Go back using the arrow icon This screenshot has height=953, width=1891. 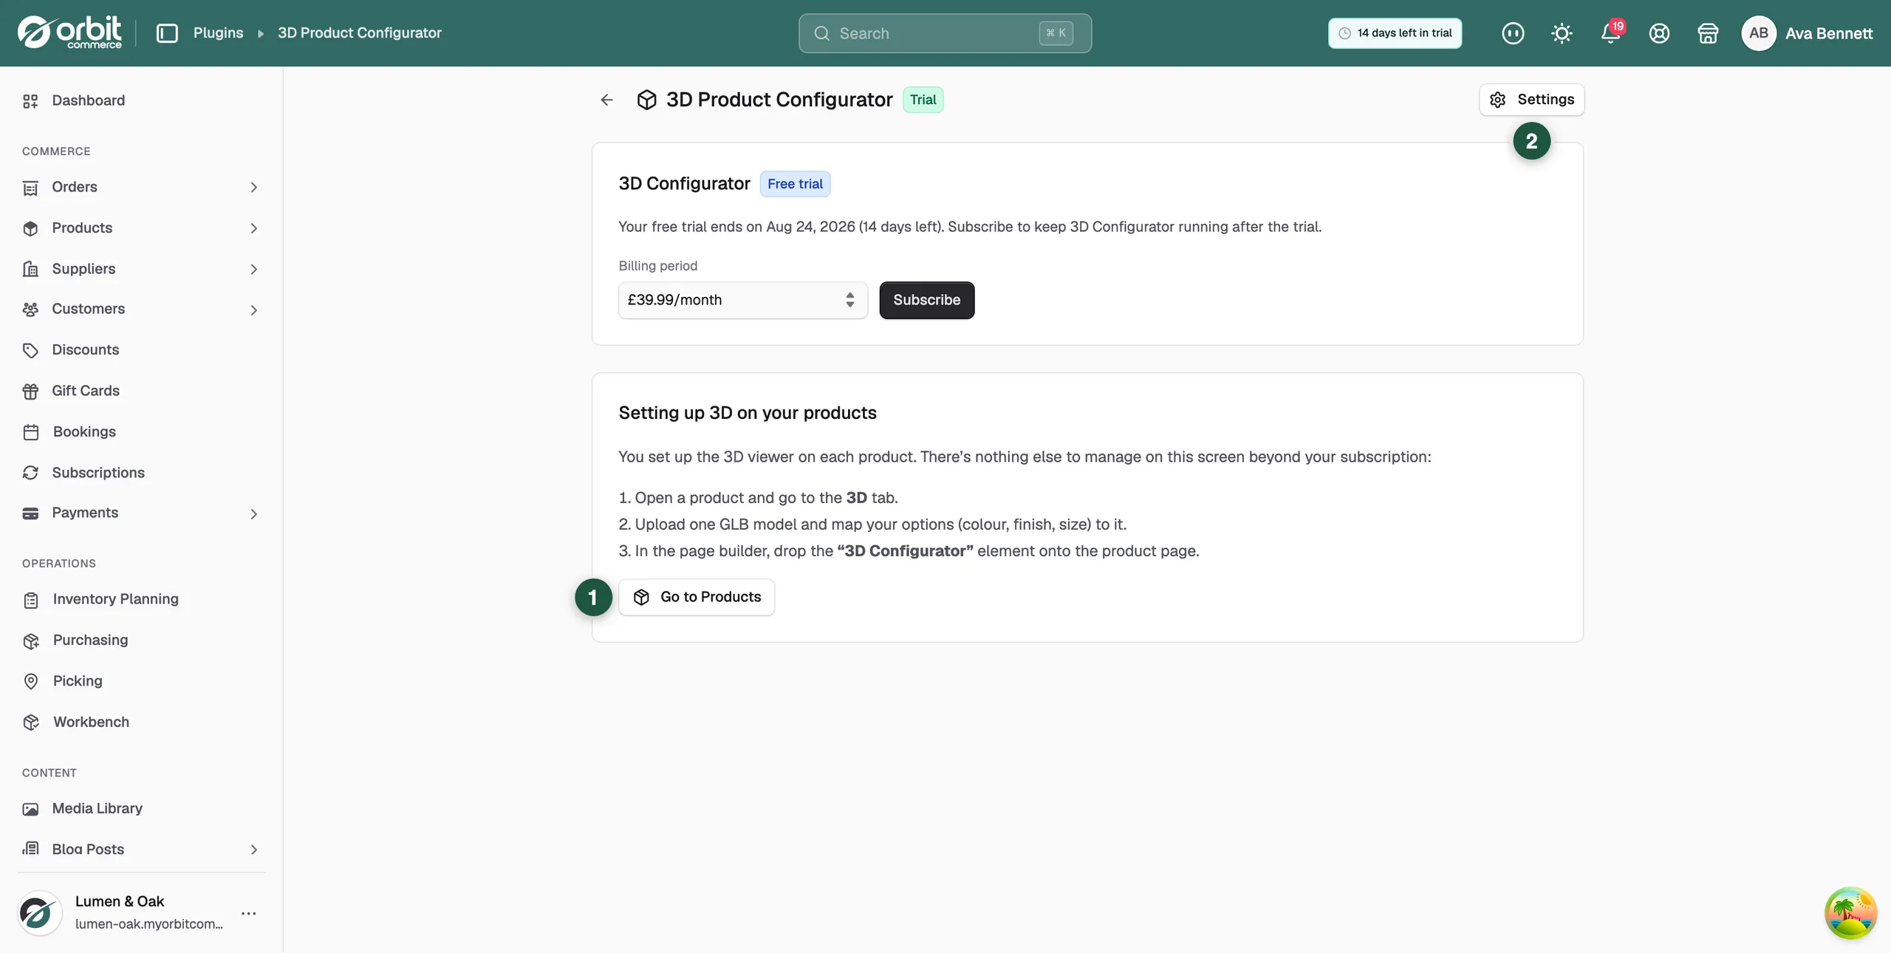pyautogui.click(x=607, y=100)
